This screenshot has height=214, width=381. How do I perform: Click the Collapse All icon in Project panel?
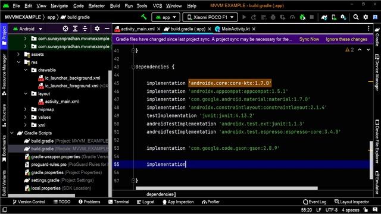[x=85, y=29]
